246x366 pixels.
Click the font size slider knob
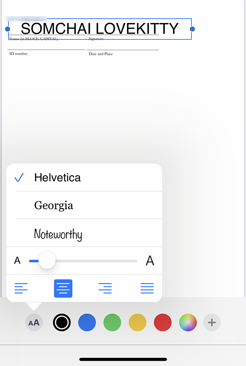click(47, 261)
